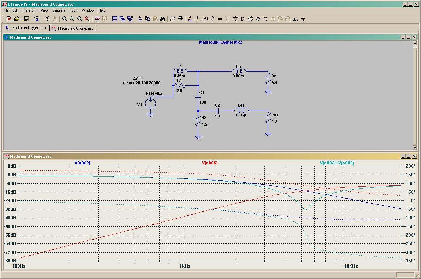Select the Resistor placement tool
The height and width of the screenshot is (279, 421).
click(213, 19)
